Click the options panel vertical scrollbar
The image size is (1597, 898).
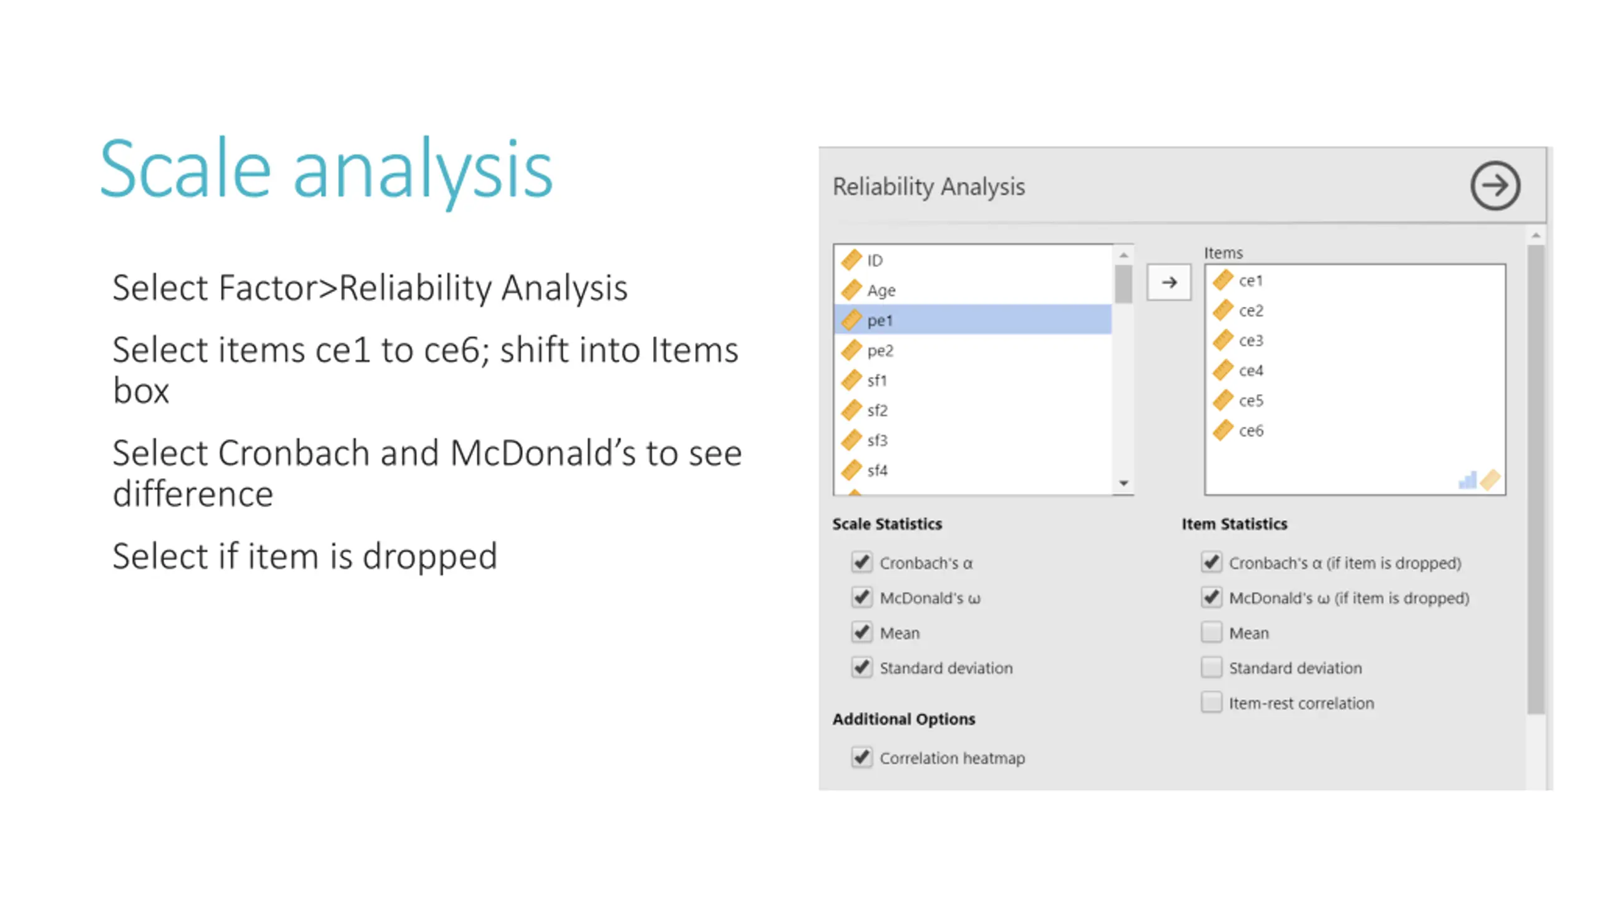coord(1536,479)
